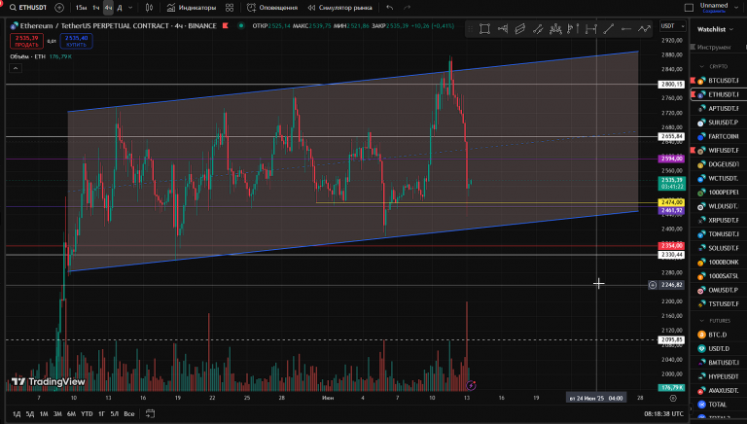Image resolution: width=747 pixels, height=424 pixels.
Task: Click the add symbol plus icon
Action: click(59, 8)
